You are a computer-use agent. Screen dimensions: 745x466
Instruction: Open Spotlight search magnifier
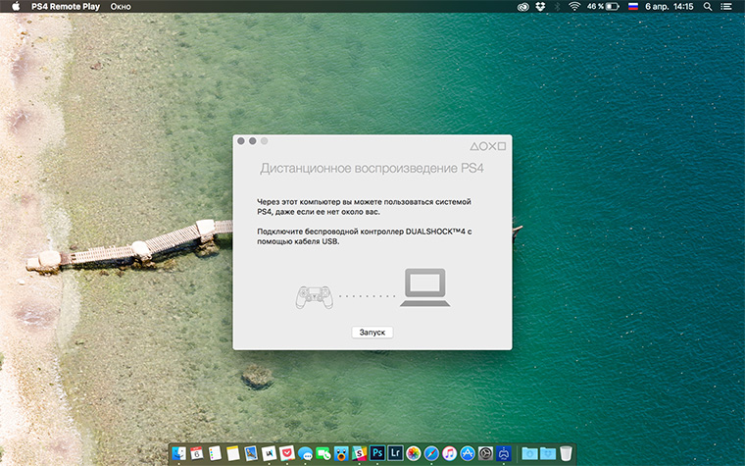click(x=708, y=7)
